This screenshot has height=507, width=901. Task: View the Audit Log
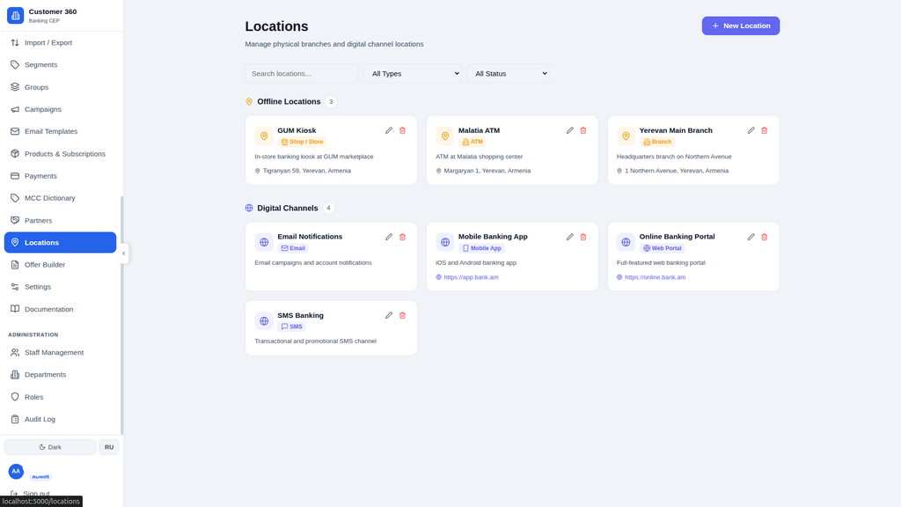click(x=61, y=419)
